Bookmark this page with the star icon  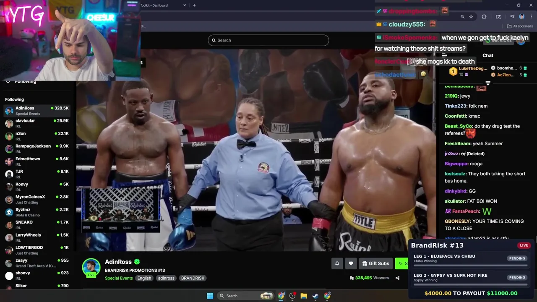(x=471, y=17)
